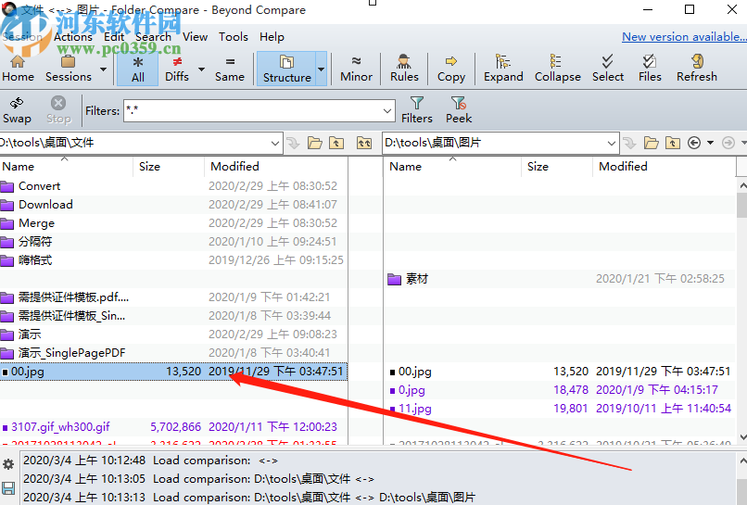
Task: Go to the Home view
Action: 18,69
